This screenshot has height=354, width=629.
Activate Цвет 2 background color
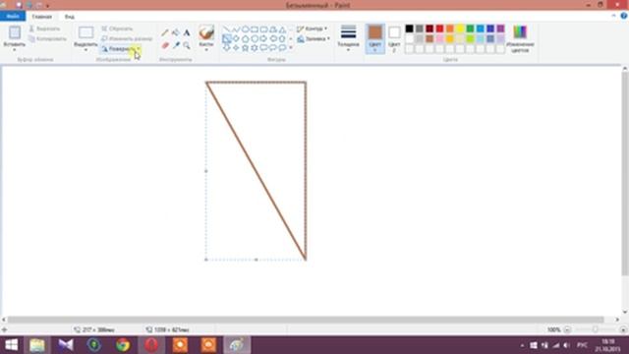[394, 38]
